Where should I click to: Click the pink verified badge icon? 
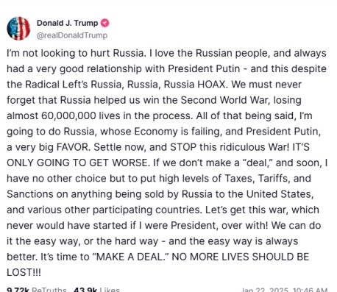105,23
